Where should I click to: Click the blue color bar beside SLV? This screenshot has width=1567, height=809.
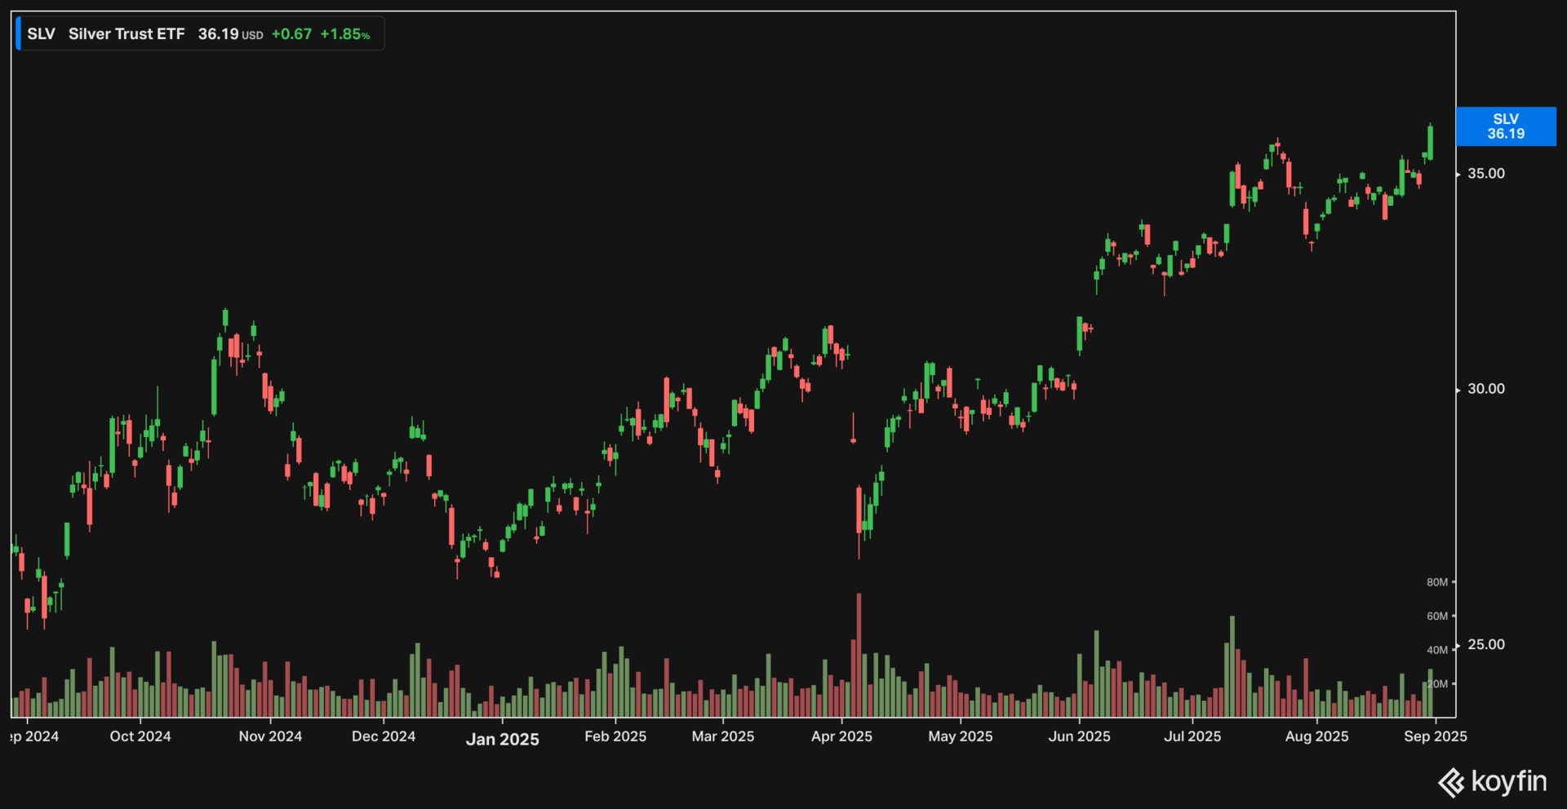pyautogui.click(x=19, y=34)
